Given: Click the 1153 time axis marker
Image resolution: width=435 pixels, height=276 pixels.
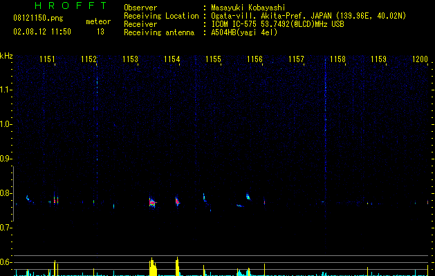Looking at the screenshot, I should [x=131, y=59].
